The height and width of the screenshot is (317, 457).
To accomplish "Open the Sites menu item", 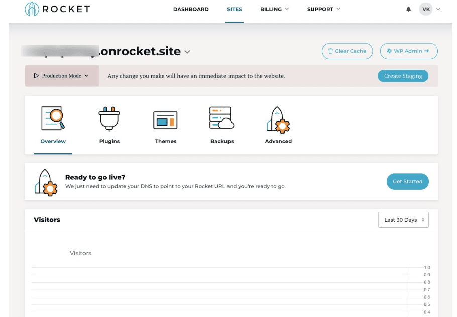I will [x=235, y=9].
